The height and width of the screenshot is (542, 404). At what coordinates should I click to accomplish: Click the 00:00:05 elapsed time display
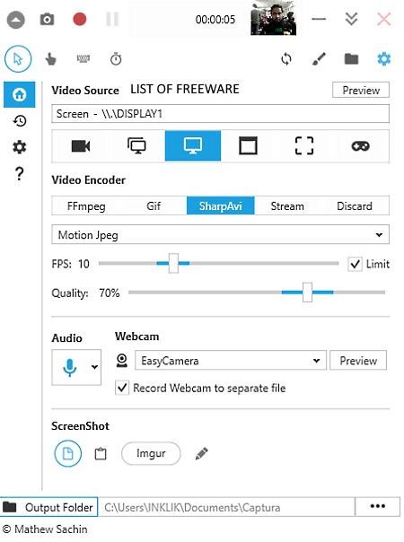tap(215, 20)
